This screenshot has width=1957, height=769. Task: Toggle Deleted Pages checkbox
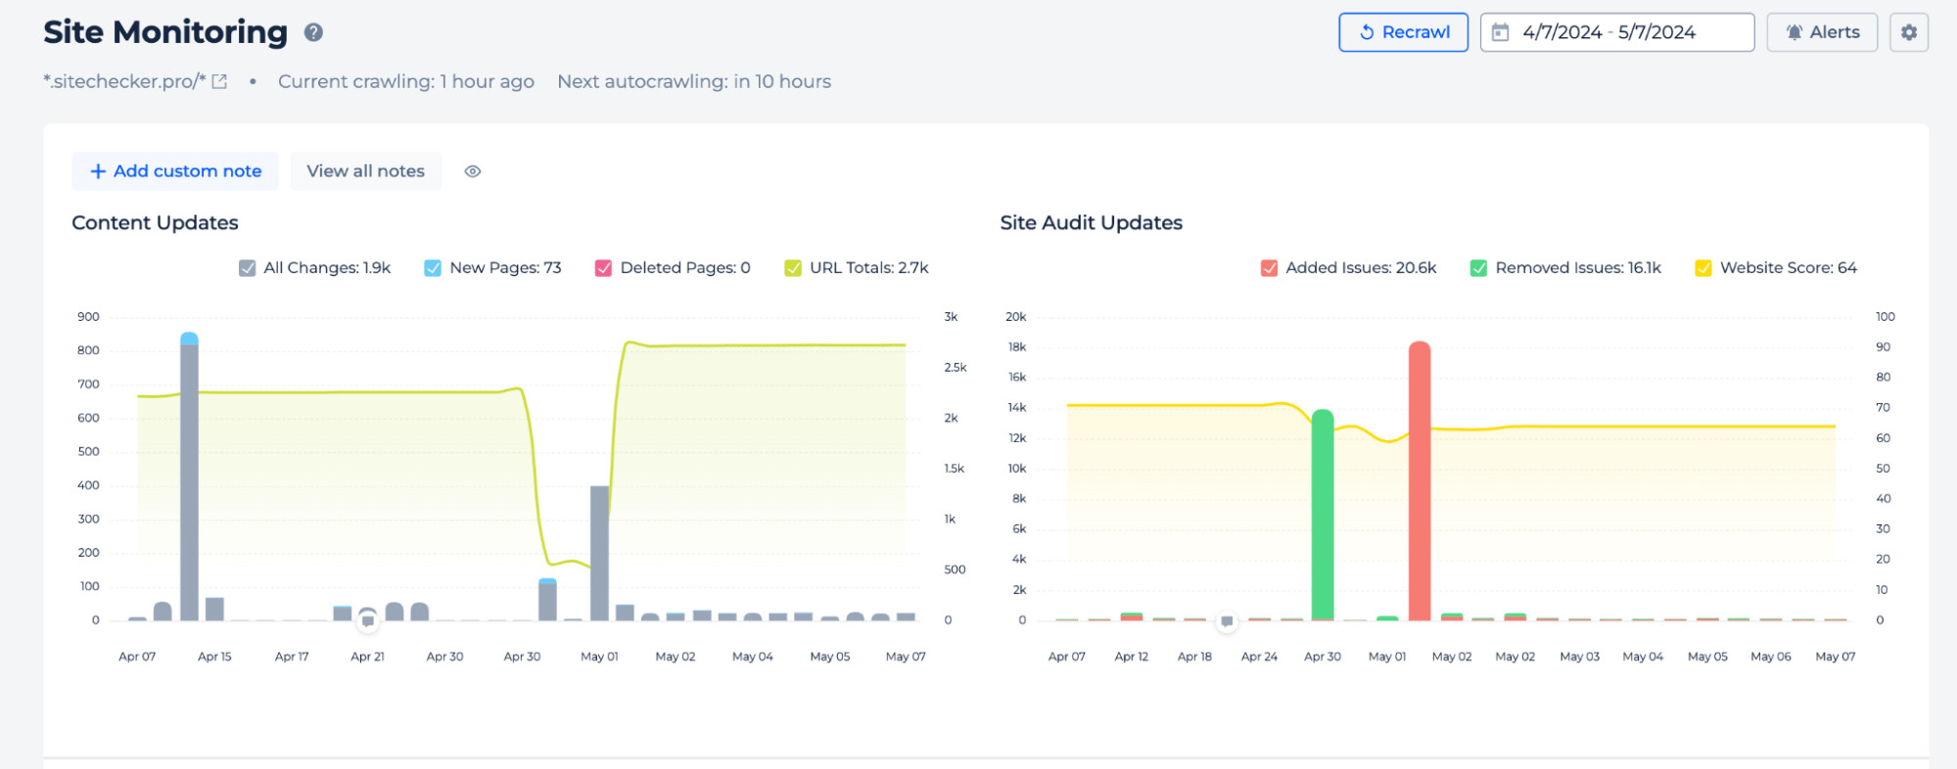pyautogui.click(x=603, y=268)
